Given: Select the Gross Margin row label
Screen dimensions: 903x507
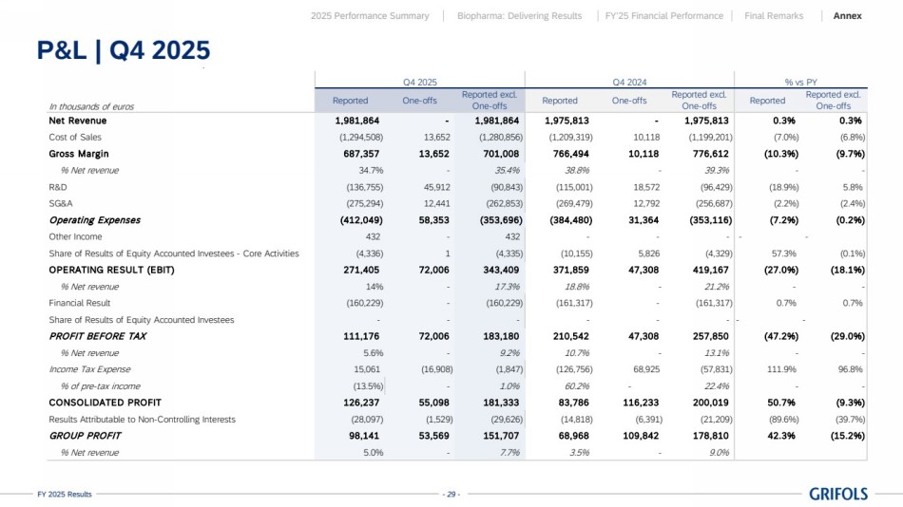Looking at the screenshot, I should (x=79, y=154).
